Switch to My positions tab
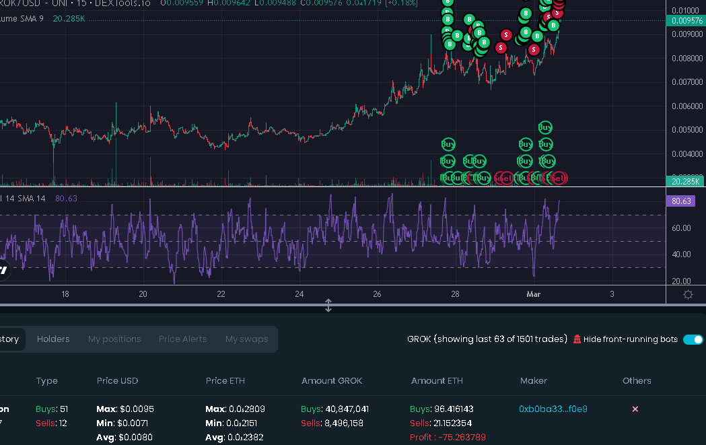 pyautogui.click(x=114, y=339)
